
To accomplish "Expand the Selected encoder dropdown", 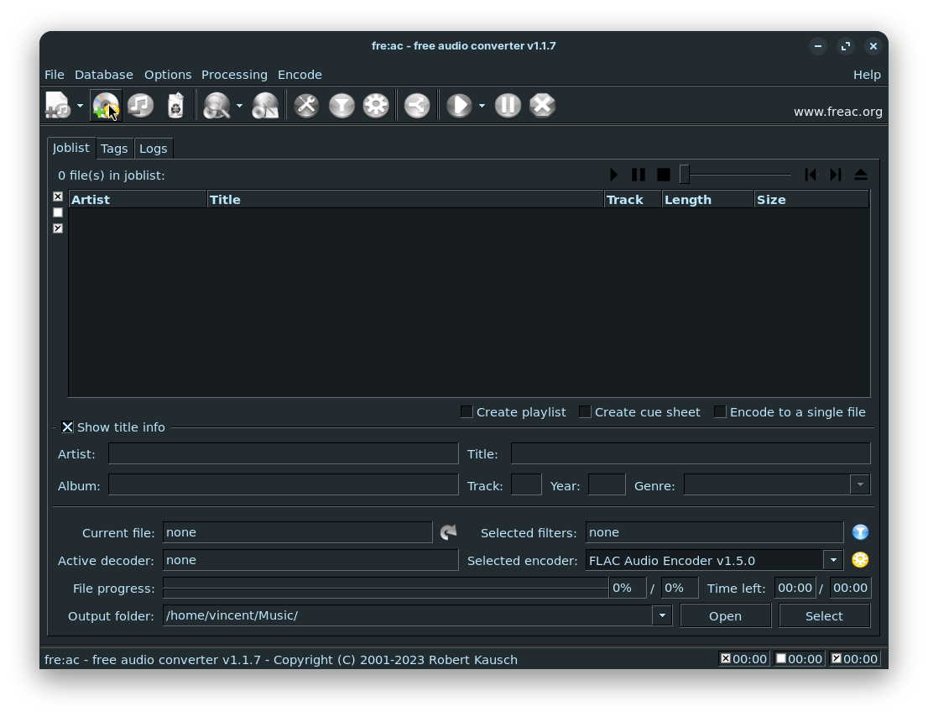I will tap(833, 560).
